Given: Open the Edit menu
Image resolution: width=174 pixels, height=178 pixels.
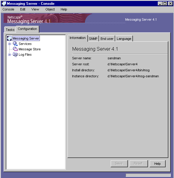Looking at the screenshot, I should point(22,9).
